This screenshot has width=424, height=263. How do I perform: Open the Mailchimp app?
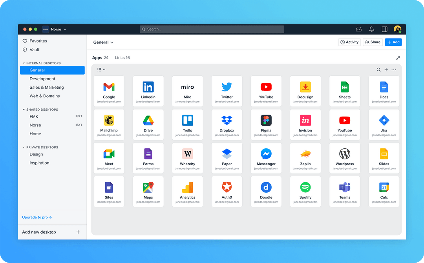pos(109,124)
